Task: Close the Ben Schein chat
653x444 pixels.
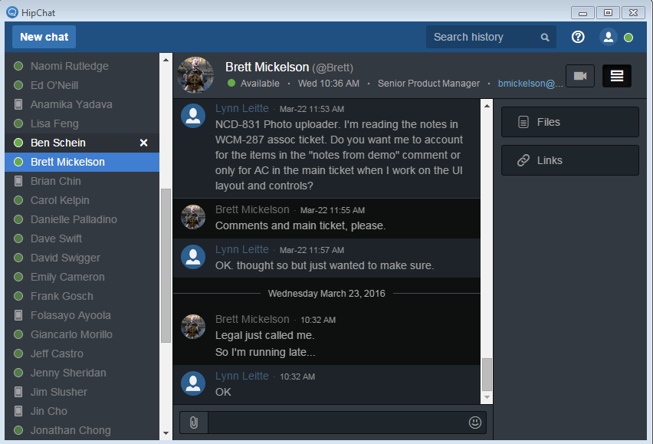Action: coord(143,143)
